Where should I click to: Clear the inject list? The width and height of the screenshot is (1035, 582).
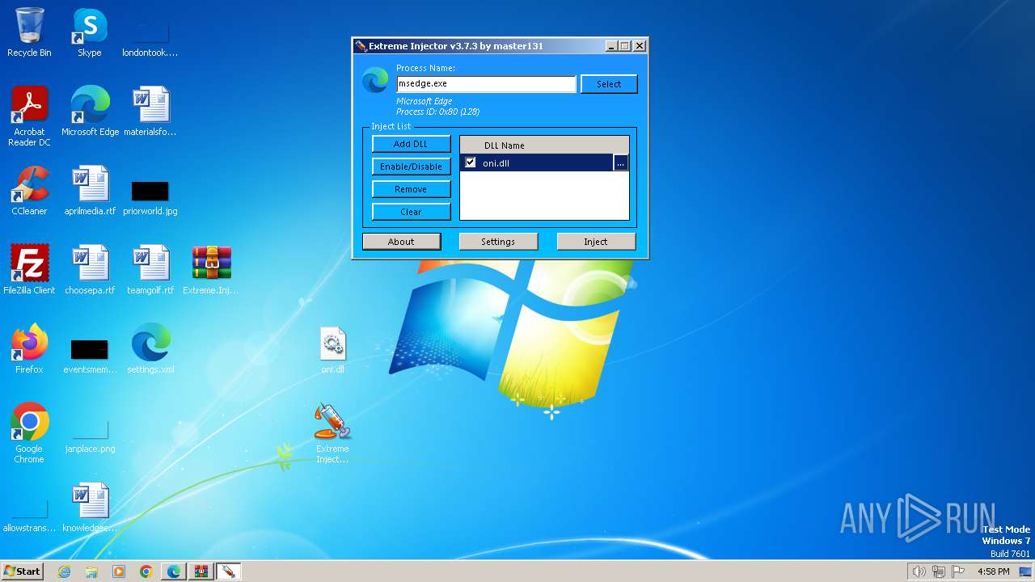point(411,212)
